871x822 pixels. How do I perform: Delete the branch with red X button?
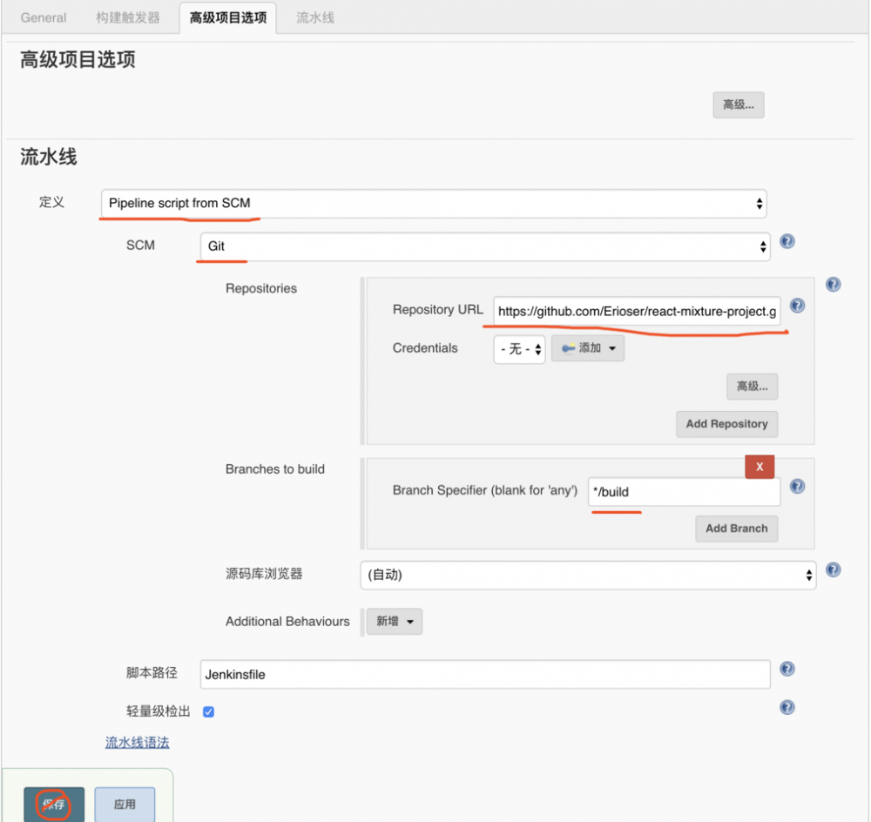click(x=760, y=467)
